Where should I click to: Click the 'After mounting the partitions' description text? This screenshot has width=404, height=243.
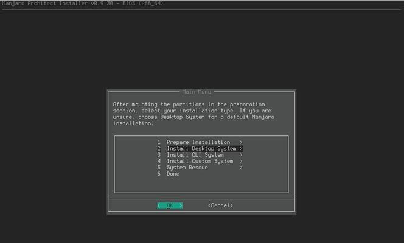[x=193, y=114]
